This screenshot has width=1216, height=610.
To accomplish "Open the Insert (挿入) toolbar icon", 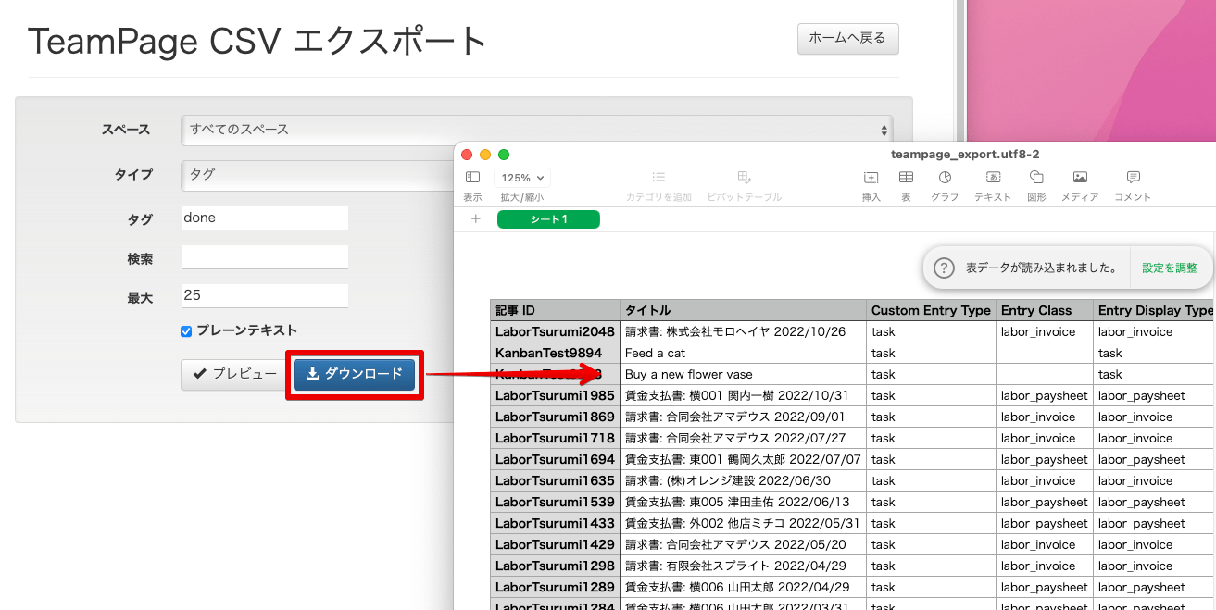I will 871,177.
